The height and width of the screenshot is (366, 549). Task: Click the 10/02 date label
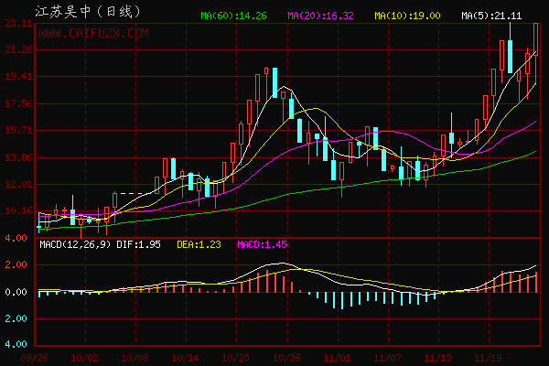(x=84, y=358)
